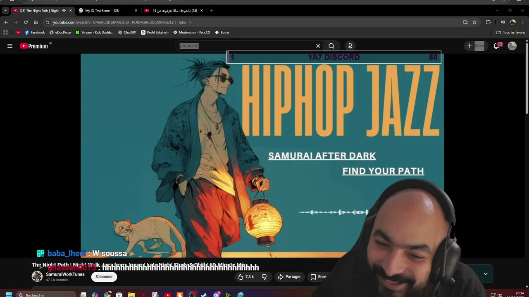Viewport: 529px width, 297px height.
Task: Mute The Night Path tab audio
Action: click(64, 10)
